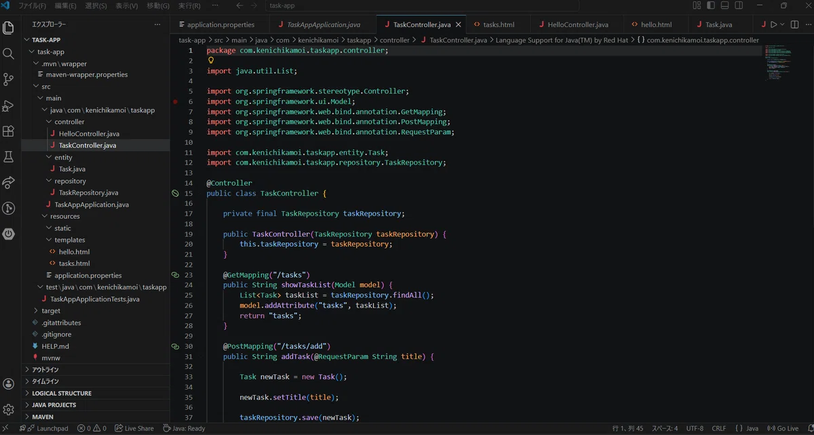Open the Source Control view

[x=9, y=79]
